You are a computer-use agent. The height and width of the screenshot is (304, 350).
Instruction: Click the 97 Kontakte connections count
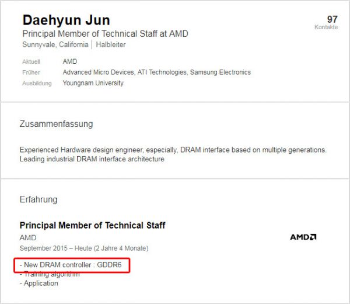(x=326, y=22)
